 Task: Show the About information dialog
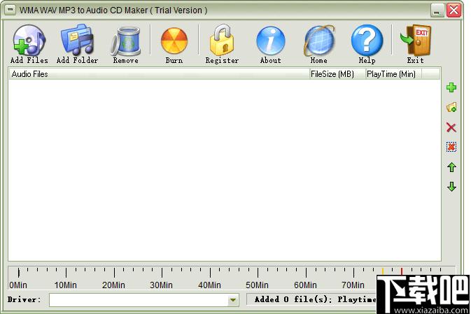(x=271, y=45)
